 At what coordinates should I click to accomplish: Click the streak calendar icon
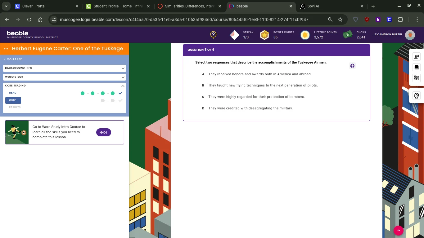point(234,35)
